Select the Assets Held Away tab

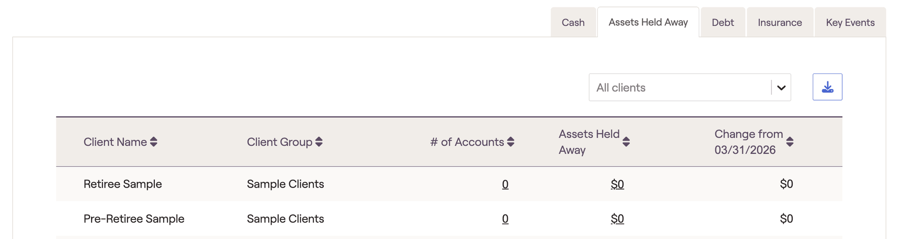[x=648, y=22]
